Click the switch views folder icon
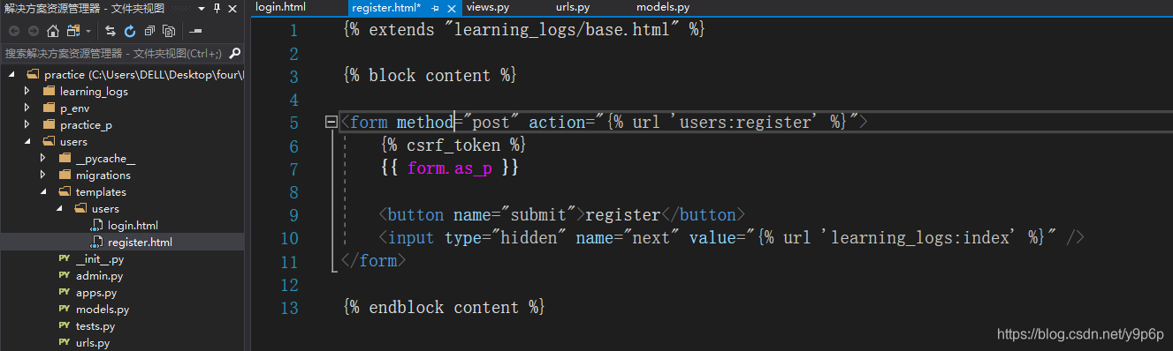 coord(72,31)
